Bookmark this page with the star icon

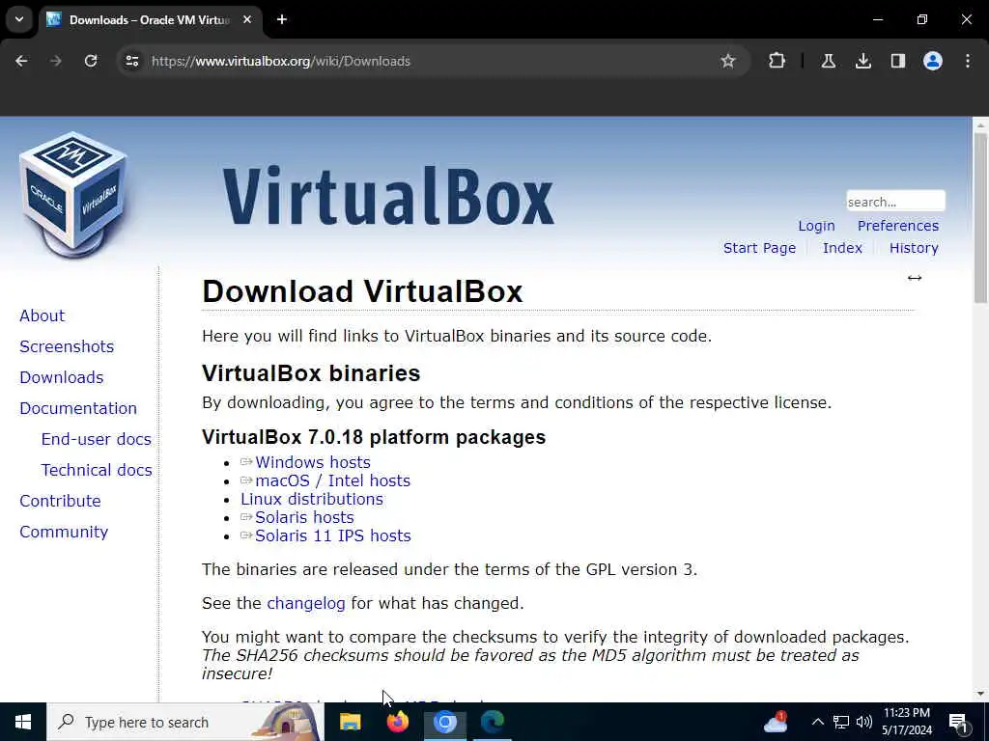(728, 61)
